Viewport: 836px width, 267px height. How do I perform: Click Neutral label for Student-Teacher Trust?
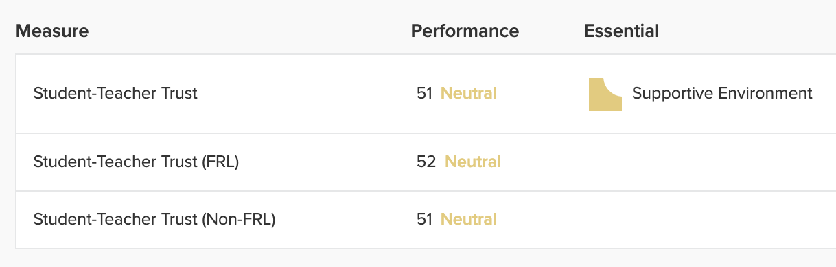[x=469, y=93]
